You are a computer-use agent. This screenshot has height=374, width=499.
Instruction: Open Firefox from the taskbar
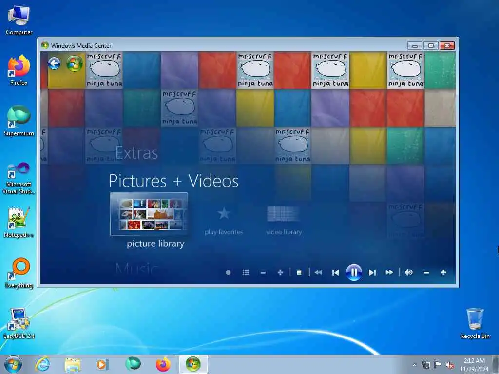click(163, 364)
